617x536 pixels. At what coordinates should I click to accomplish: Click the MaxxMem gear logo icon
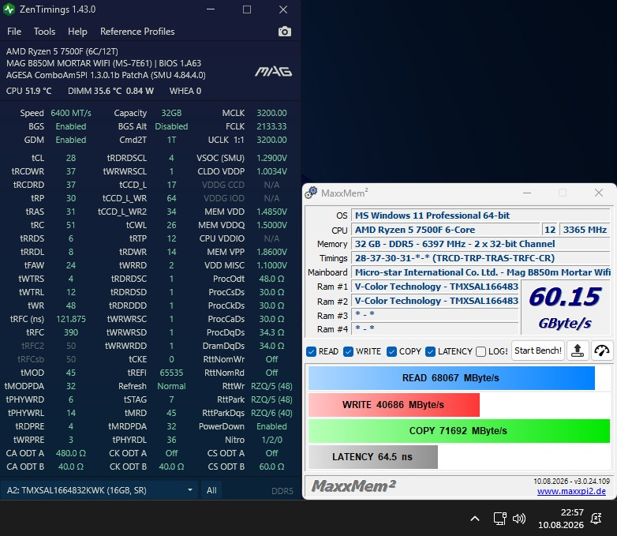[x=311, y=193]
